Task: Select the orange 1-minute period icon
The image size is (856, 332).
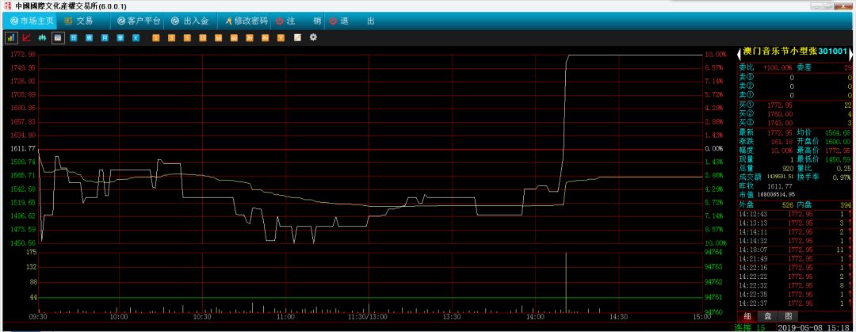Action: click(156, 38)
